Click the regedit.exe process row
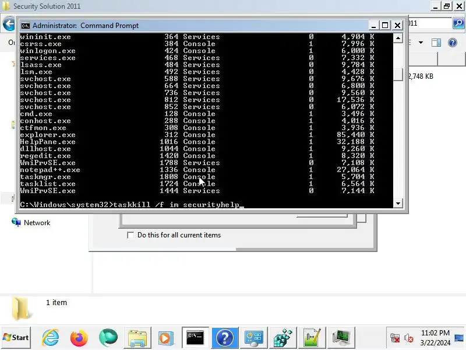This screenshot has height=350, width=466. click(x=197, y=156)
